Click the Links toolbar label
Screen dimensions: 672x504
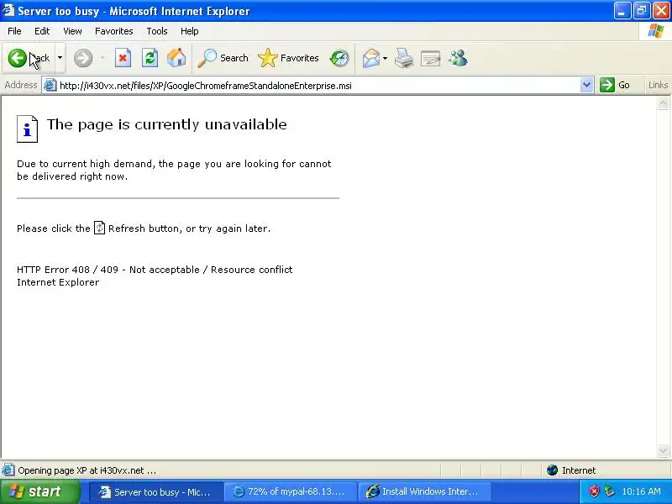click(658, 85)
